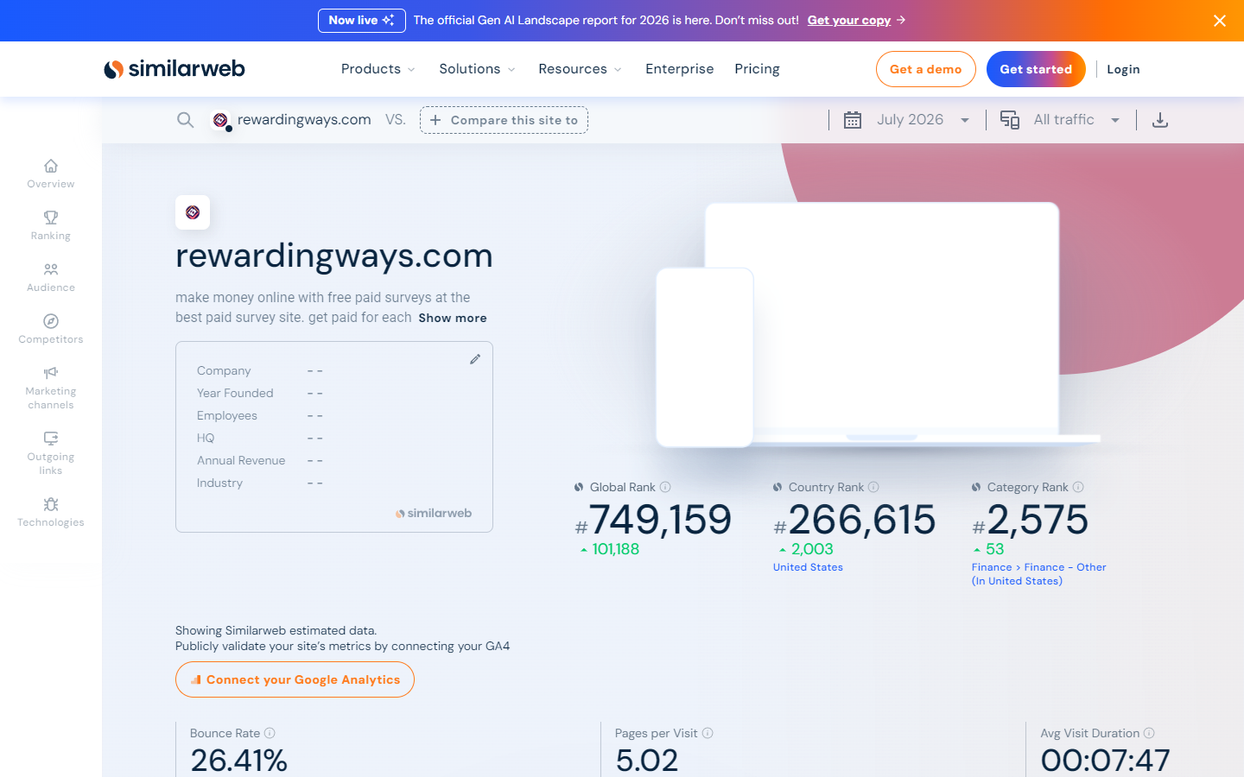Click the Year Founded row label
The height and width of the screenshot is (777, 1244).
tap(235, 393)
